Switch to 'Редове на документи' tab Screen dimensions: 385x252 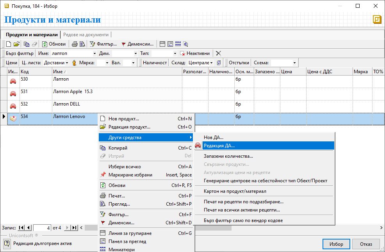click(x=86, y=35)
